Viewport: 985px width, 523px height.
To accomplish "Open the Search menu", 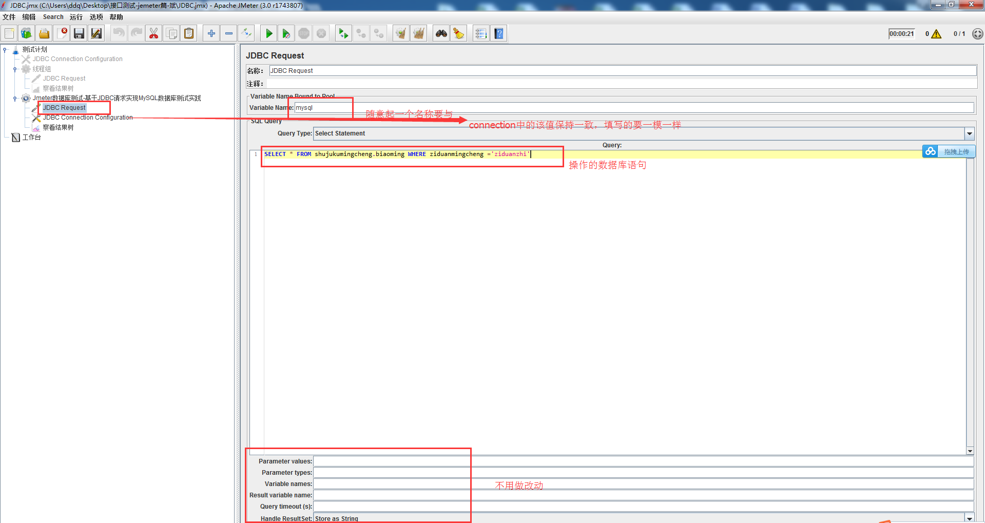I will (53, 16).
